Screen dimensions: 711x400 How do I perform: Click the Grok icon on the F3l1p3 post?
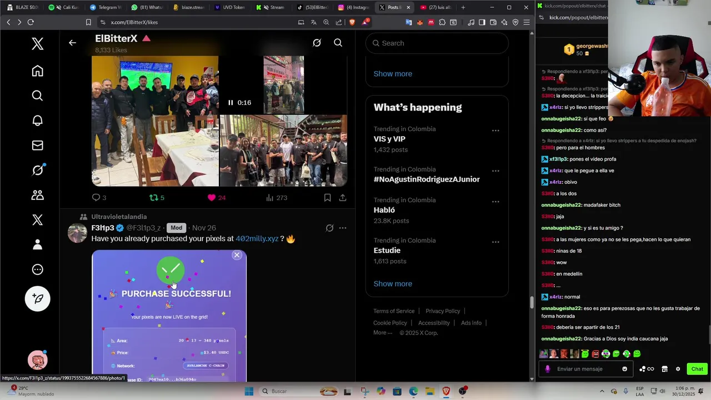[329, 228]
